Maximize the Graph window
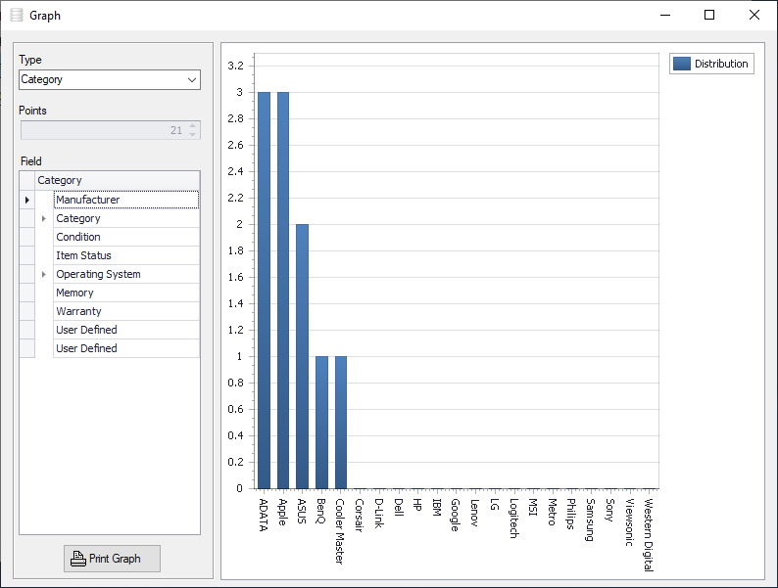The width and height of the screenshot is (778, 588). pyautogui.click(x=709, y=15)
